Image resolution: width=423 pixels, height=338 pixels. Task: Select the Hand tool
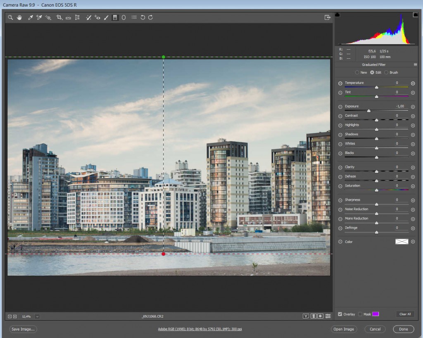(19, 17)
